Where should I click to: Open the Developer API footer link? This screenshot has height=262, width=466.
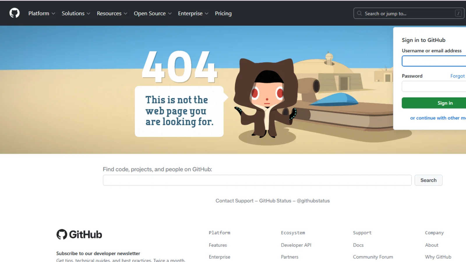(x=296, y=245)
